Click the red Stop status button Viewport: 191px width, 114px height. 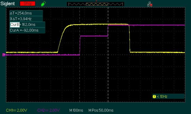pos(28,4)
